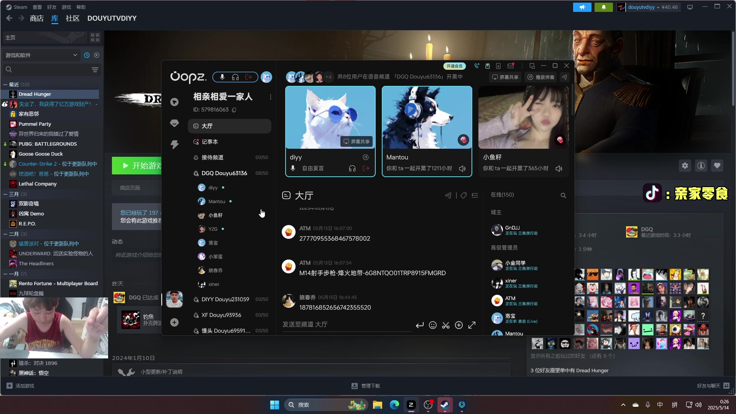Open list icon in 大厅 header

pos(475,195)
